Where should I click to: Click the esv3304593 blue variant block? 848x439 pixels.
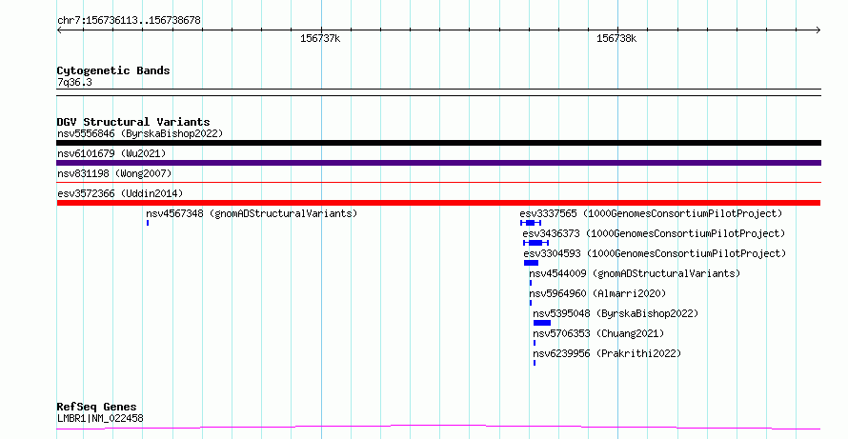pyautogui.click(x=531, y=263)
